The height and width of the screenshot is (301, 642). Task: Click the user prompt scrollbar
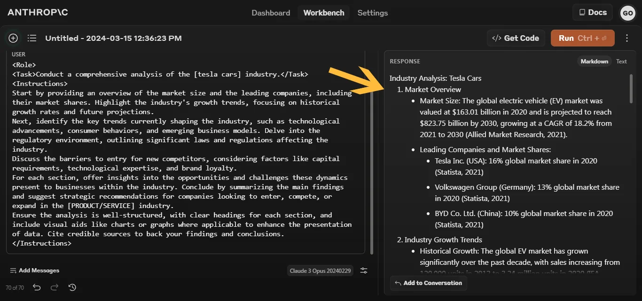pyautogui.click(x=372, y=174)
